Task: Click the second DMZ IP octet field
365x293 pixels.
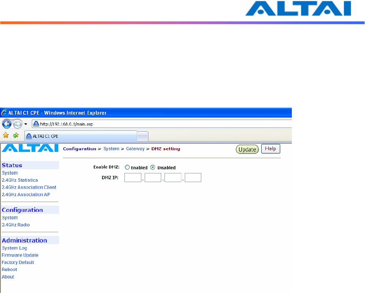Action: (x=153, y=178)
